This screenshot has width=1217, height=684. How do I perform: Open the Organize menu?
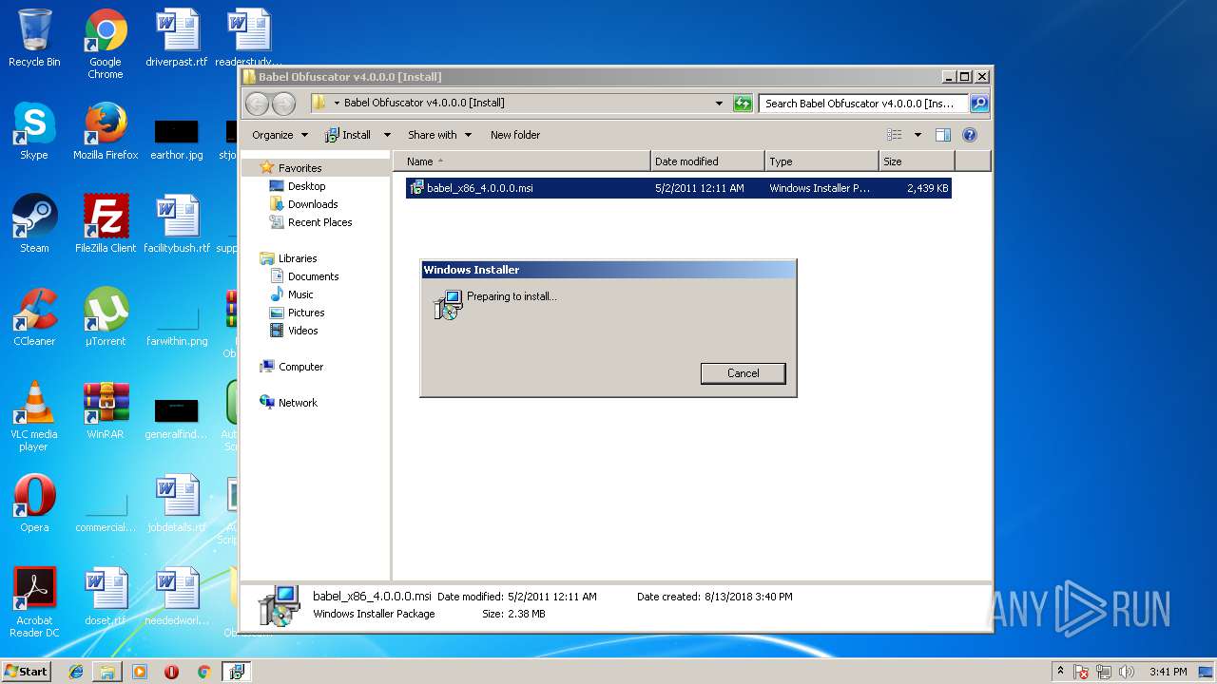(x=280, y=135)
